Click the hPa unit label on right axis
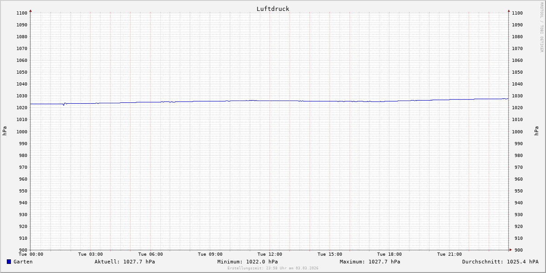Screen dimensions: 546x273 pos(536,131)
